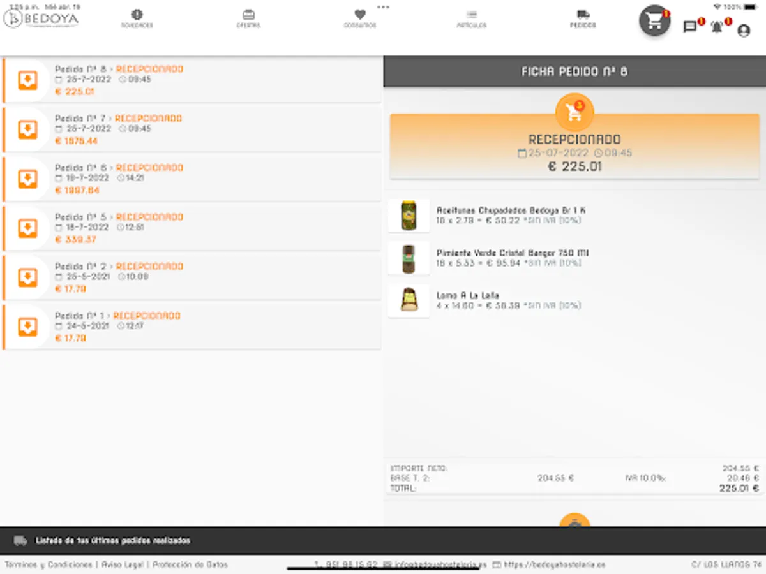Click the € 1676.44 order amount
The height and width of the screenshot is (574, 766).
(77, 141)
